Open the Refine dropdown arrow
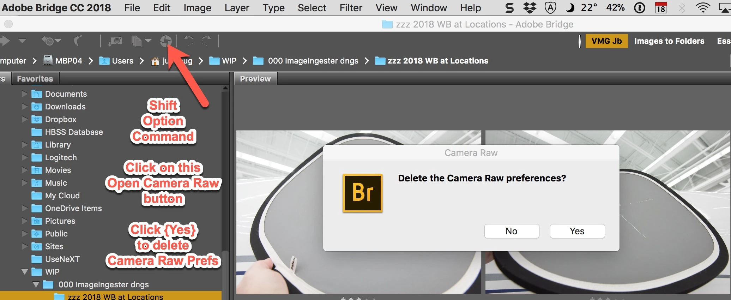The width and height of the screenshot is (731, 300). click(148, 41)
